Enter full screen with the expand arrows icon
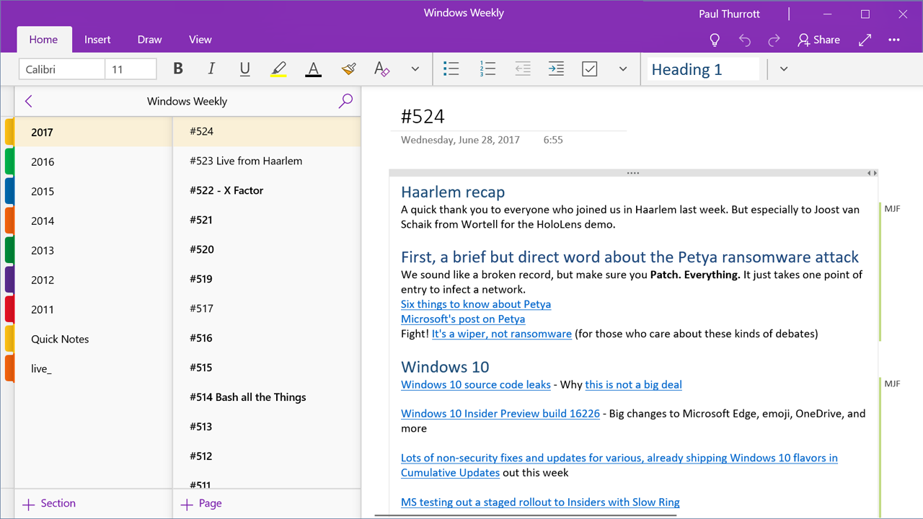This screenshot has width=923, height=519. point(865,40)
